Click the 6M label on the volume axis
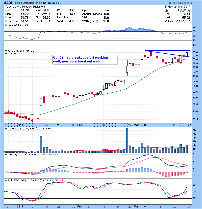 tap(194, 130)
